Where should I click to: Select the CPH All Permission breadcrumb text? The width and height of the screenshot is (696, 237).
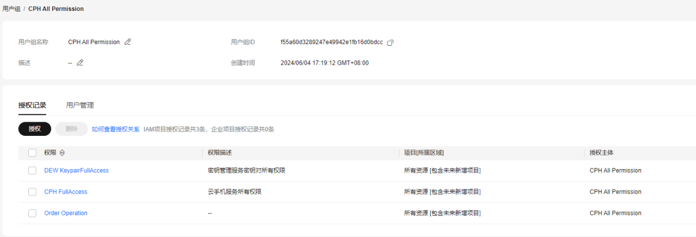tap(56, 9)
